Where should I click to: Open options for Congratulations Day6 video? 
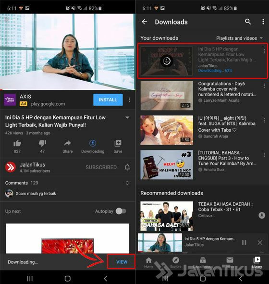pos(265,86)
